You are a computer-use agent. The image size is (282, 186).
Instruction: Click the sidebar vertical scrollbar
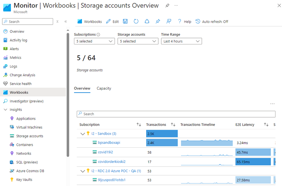coord(68,95)
